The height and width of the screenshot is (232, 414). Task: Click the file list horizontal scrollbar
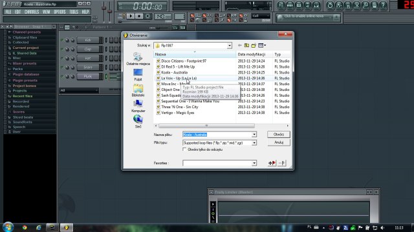[206, 126]
